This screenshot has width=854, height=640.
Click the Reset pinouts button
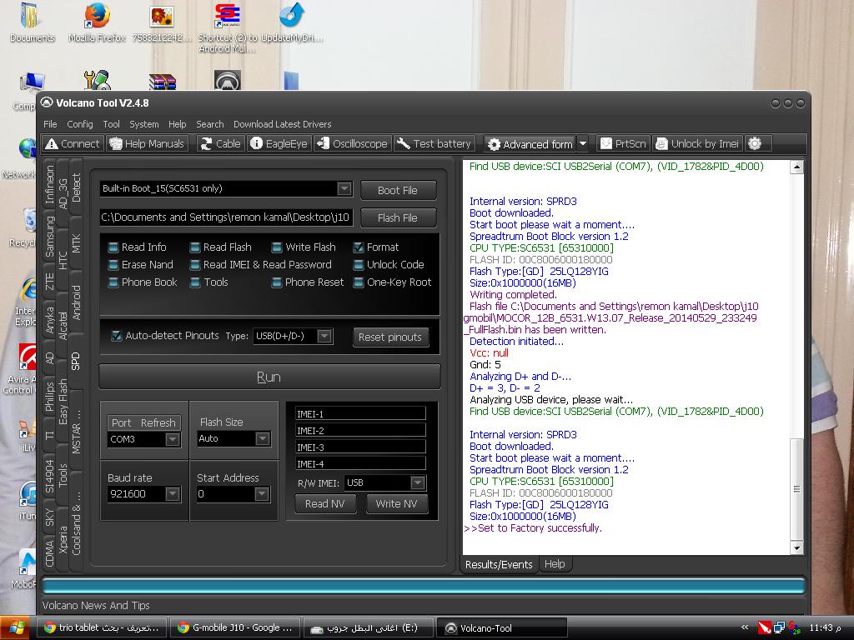pos(390,337)
